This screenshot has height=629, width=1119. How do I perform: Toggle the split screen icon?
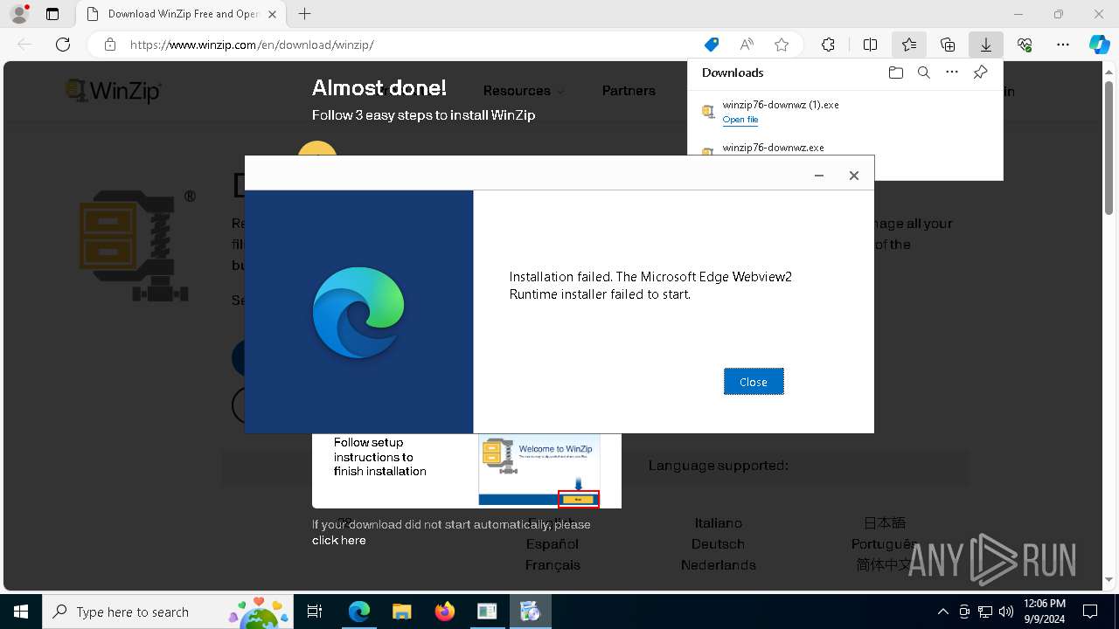pyautogui.click(x=870, y=45)
